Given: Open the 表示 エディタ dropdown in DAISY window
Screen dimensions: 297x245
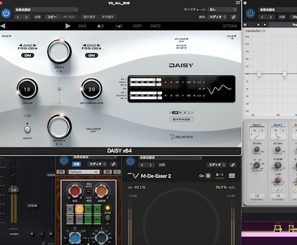Looking at the screenshot, I should tap(218, 17).
